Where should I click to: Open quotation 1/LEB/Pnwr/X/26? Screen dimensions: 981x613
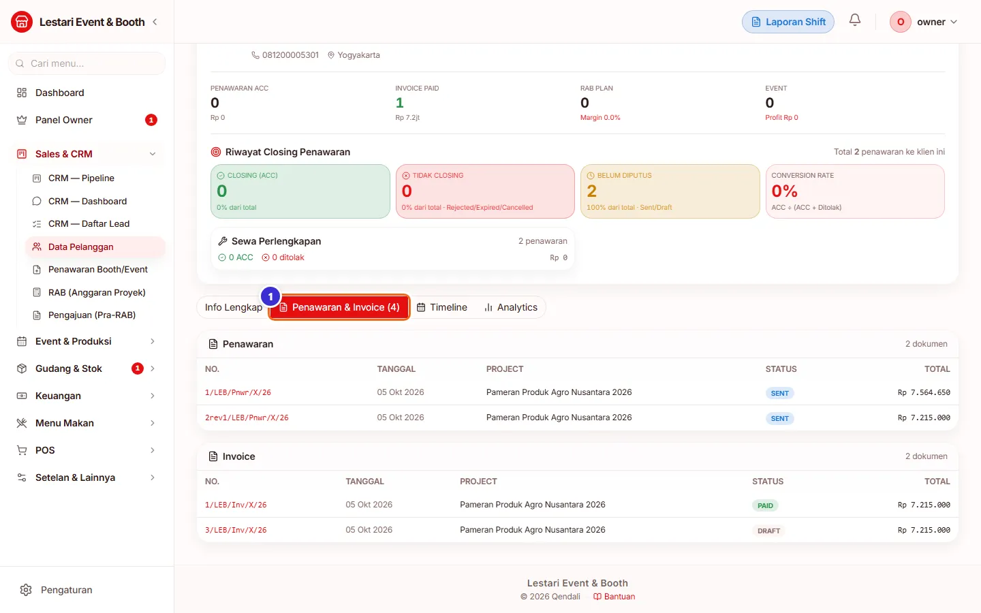point(238,392)
